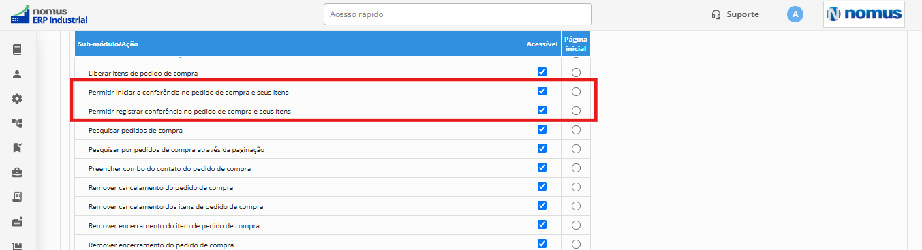Open the document sheet icon in sidebar
This screenshot has width=922, height=250.
point(18,197)
